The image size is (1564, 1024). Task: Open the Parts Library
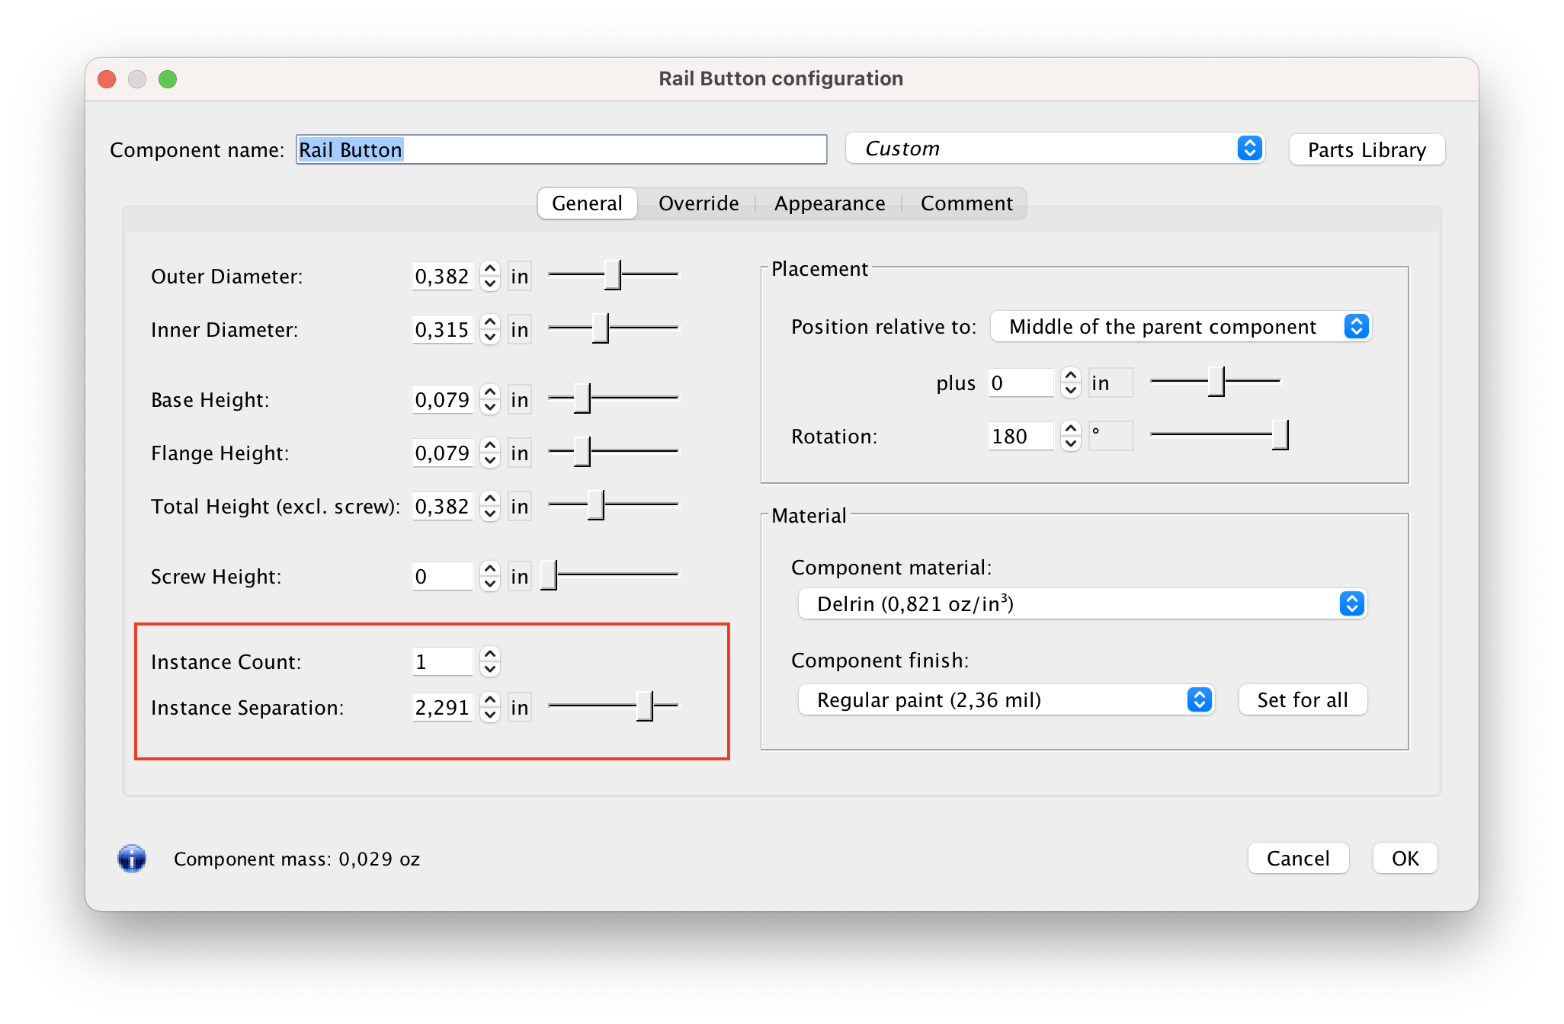point(1367,149)
